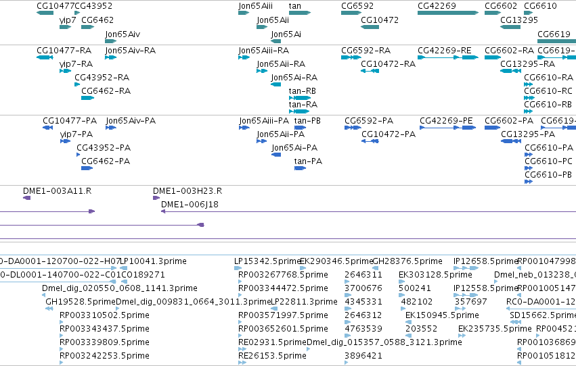
Task: Select the LP10041.3prime EST label
Action: click(154, 261)
